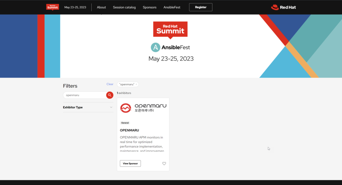
Task: Open the About menu item
Action: tap(101, 7)
